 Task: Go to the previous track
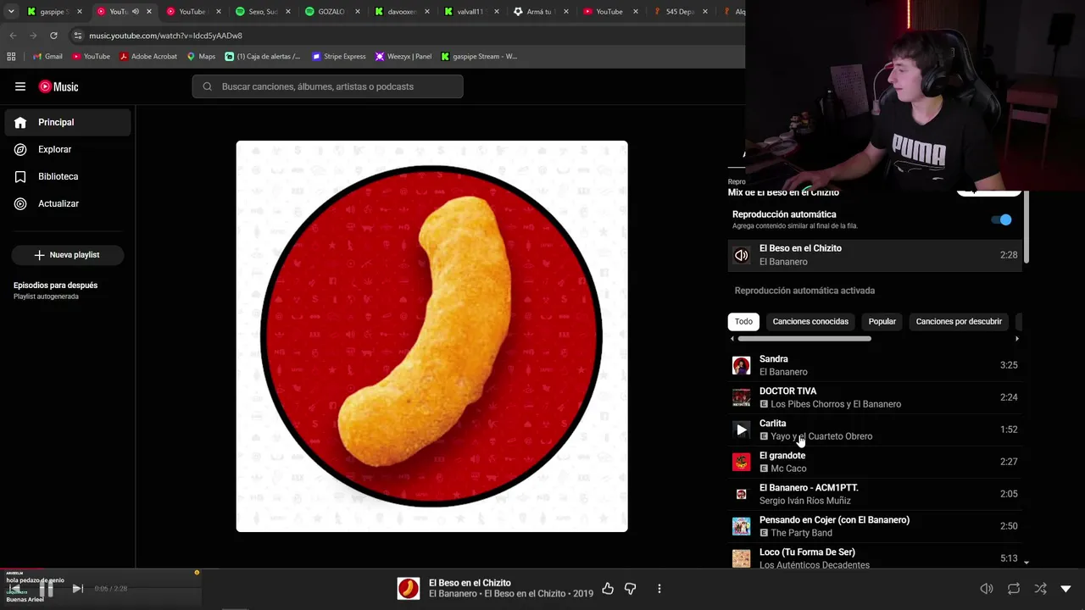14,589
